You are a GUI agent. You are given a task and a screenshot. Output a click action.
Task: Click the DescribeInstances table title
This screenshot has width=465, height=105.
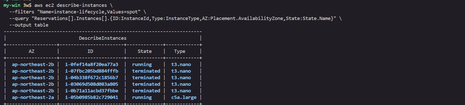103,38
